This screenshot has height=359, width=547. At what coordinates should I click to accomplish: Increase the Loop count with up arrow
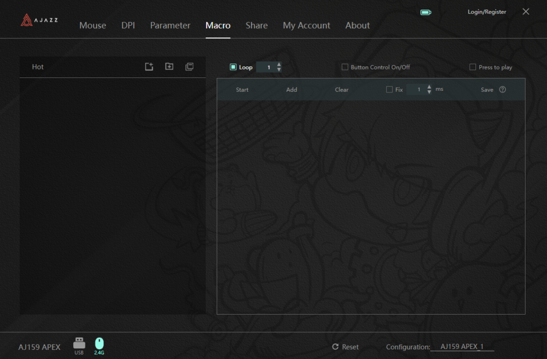(279, 65)
